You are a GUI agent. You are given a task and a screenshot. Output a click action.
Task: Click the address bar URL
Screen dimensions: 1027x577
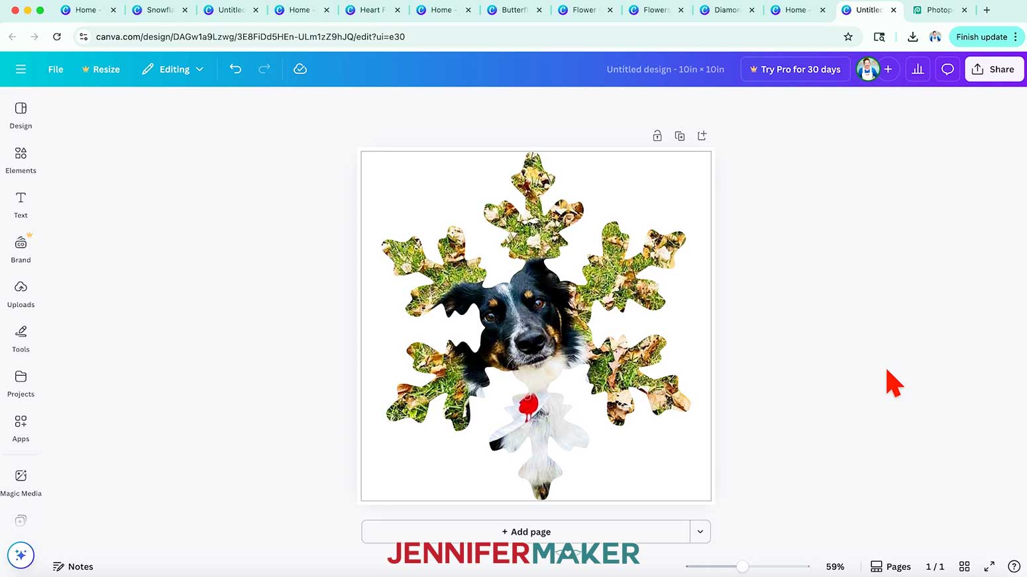coord(250,36)
